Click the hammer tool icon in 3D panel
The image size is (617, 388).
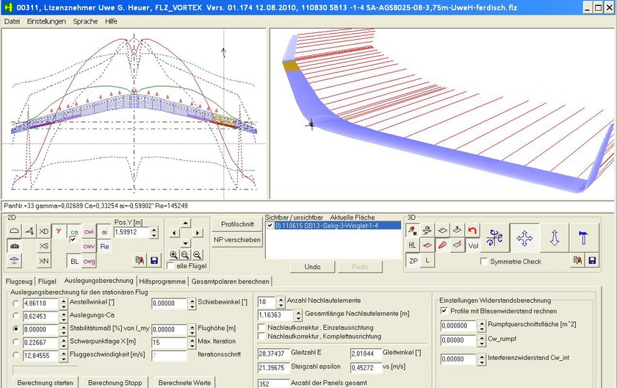(x=584, y=238)
